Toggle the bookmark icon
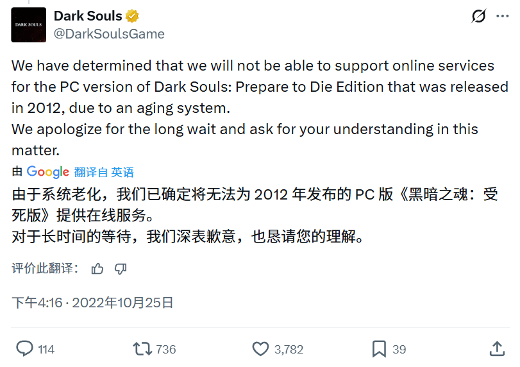This screenshot has height=367, width=520. pyautogui.click(x=379, y=349)
